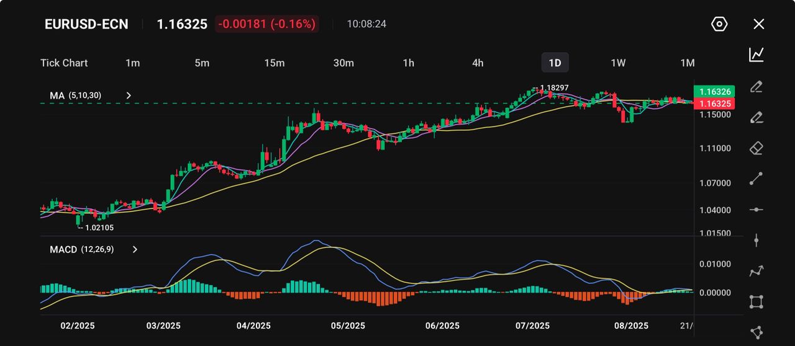Select the 15m timeframe

pos(274,63)
